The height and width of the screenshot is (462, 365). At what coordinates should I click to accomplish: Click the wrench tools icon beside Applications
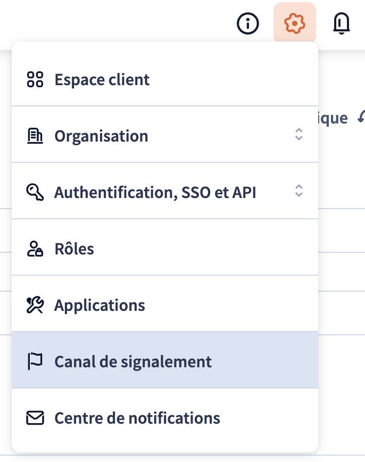pos(35,305)
